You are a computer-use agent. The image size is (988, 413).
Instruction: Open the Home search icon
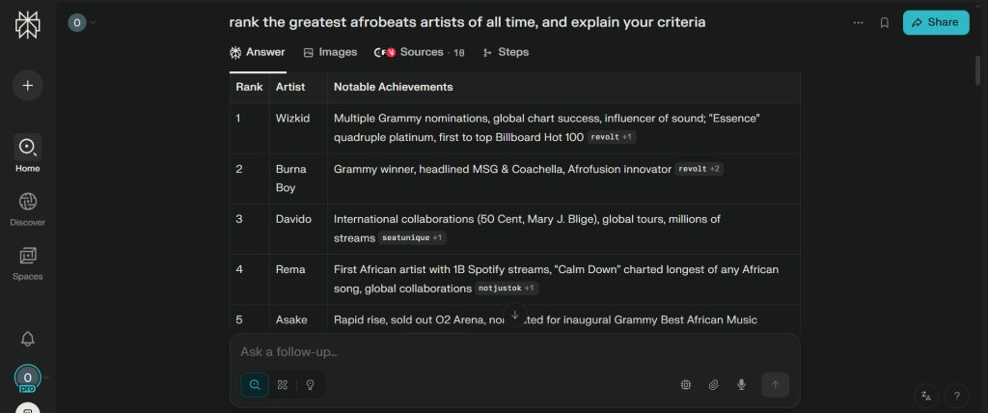tap(28, 147)
